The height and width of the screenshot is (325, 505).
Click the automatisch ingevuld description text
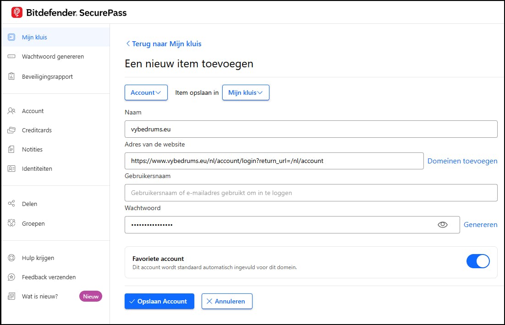pos(214,267)
